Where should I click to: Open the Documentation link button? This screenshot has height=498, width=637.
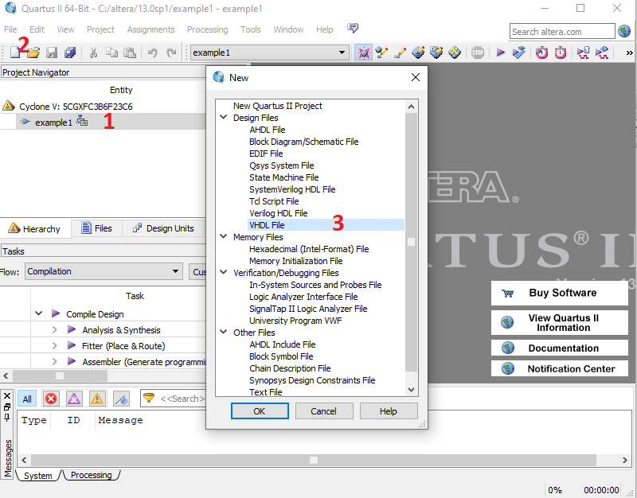(x=560, y=348)
